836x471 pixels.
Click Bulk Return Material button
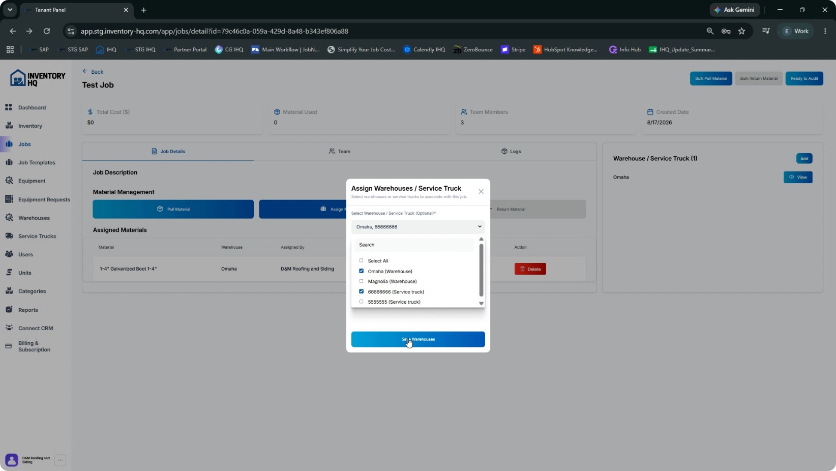pyautogui.click(x=759, y=78)
